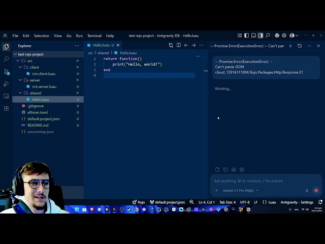325x244 pixels.
Task: Open the Terminal menu
Action: [94, 36]
